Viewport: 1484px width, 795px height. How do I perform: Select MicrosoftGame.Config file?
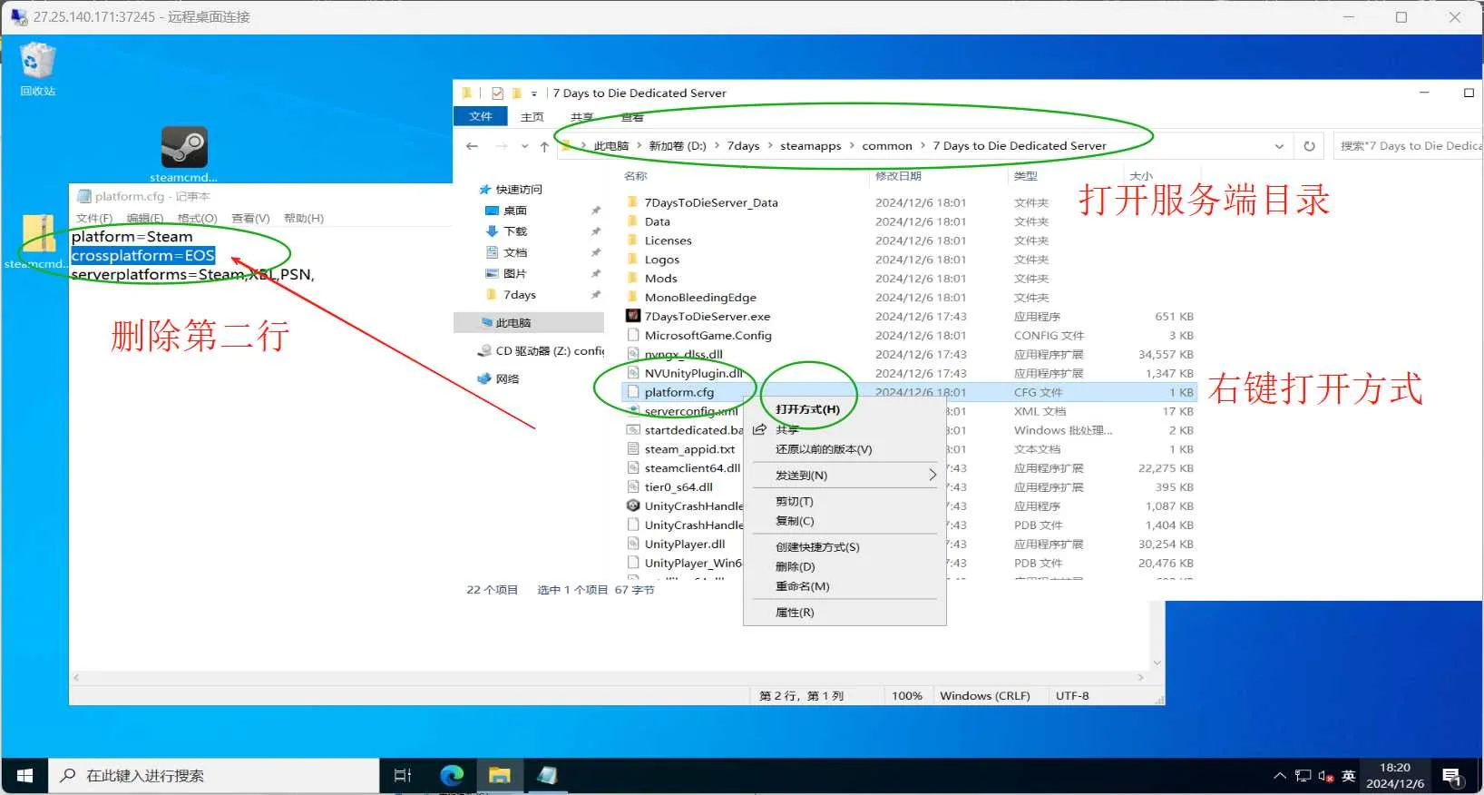pyautogui.click(x=708, y=336)
